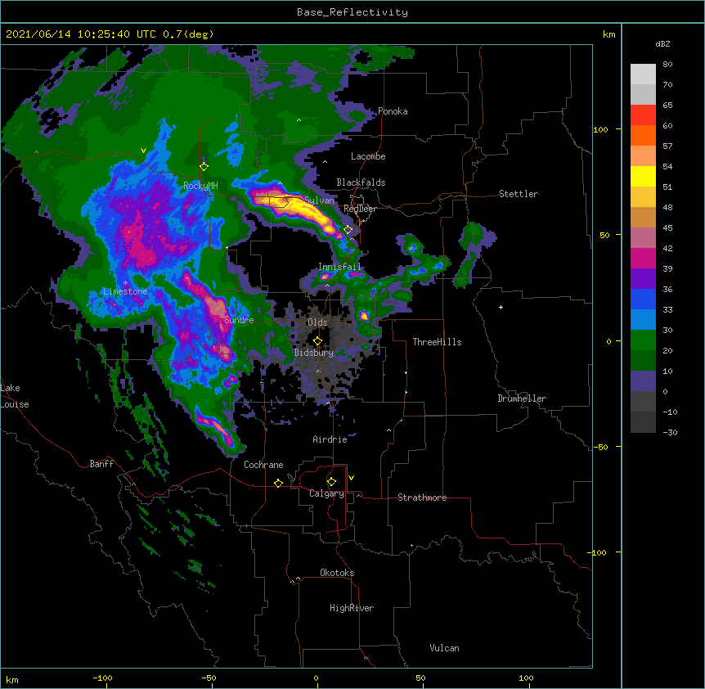Image resolution: width=705 pixels, height=689 pixels.
Task: Click the 57 value in dBZ legend
Action: point(667,146)
